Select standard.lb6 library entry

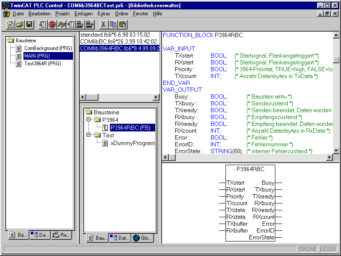pos(120,35)
